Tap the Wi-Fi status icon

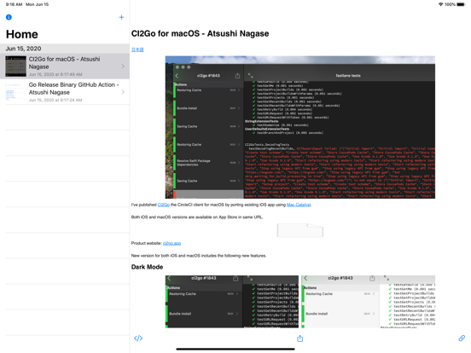coord(440,4)
